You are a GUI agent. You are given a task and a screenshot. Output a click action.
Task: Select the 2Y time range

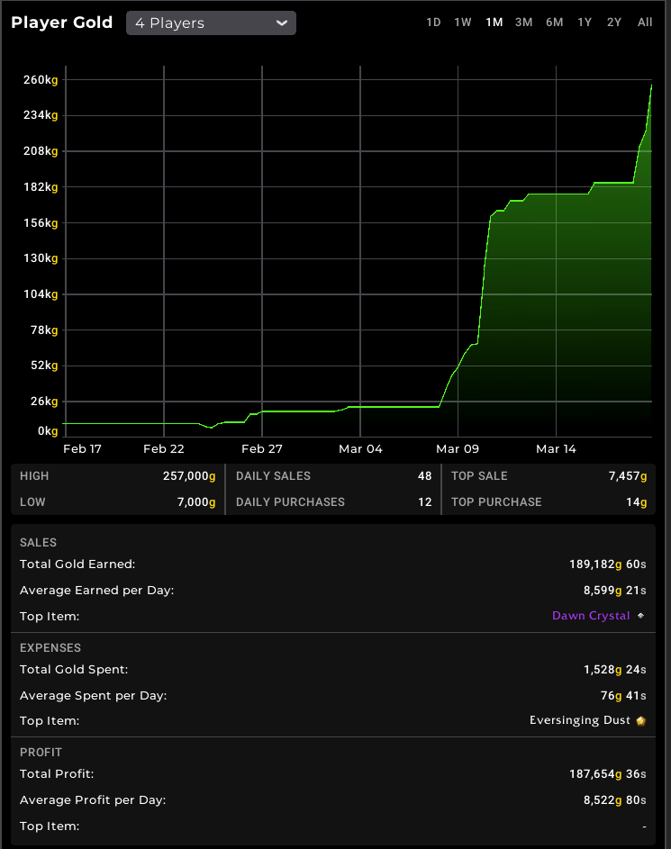(614, 23)
